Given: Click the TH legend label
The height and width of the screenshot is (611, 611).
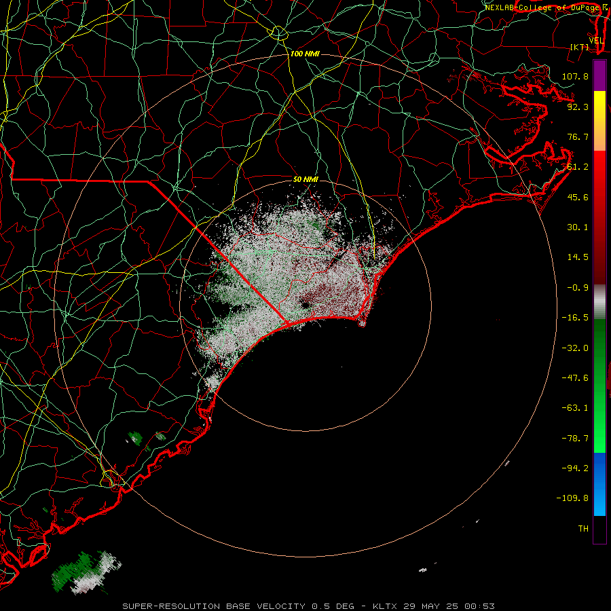Looking at the screenshot, I should [583, 529].
